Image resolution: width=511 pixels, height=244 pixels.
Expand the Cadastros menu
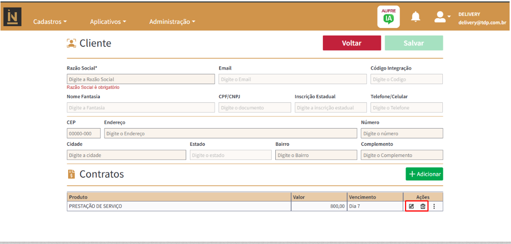pyautogui.click(x=50, y=22)
